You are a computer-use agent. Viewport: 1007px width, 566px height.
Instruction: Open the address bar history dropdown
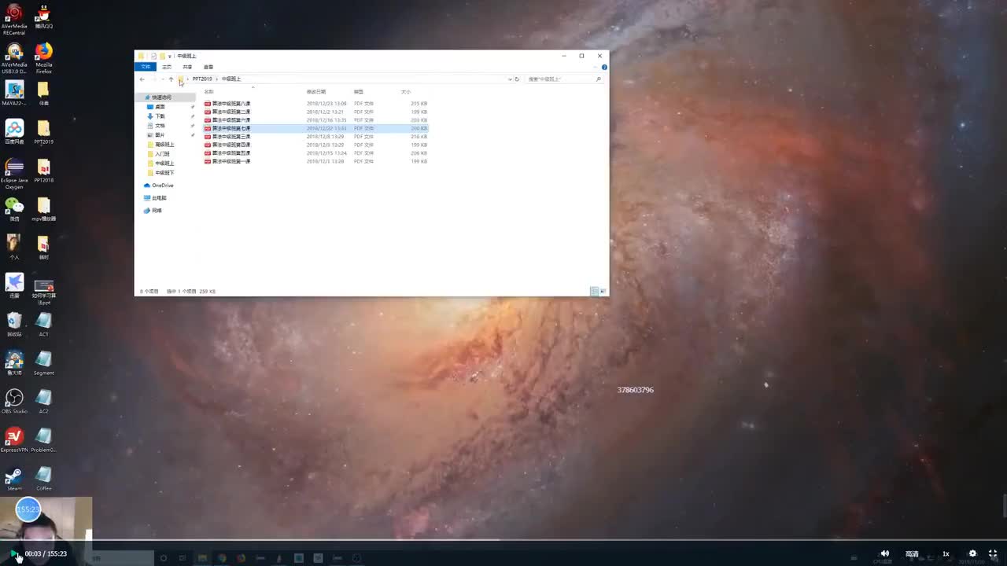point(510,79)
